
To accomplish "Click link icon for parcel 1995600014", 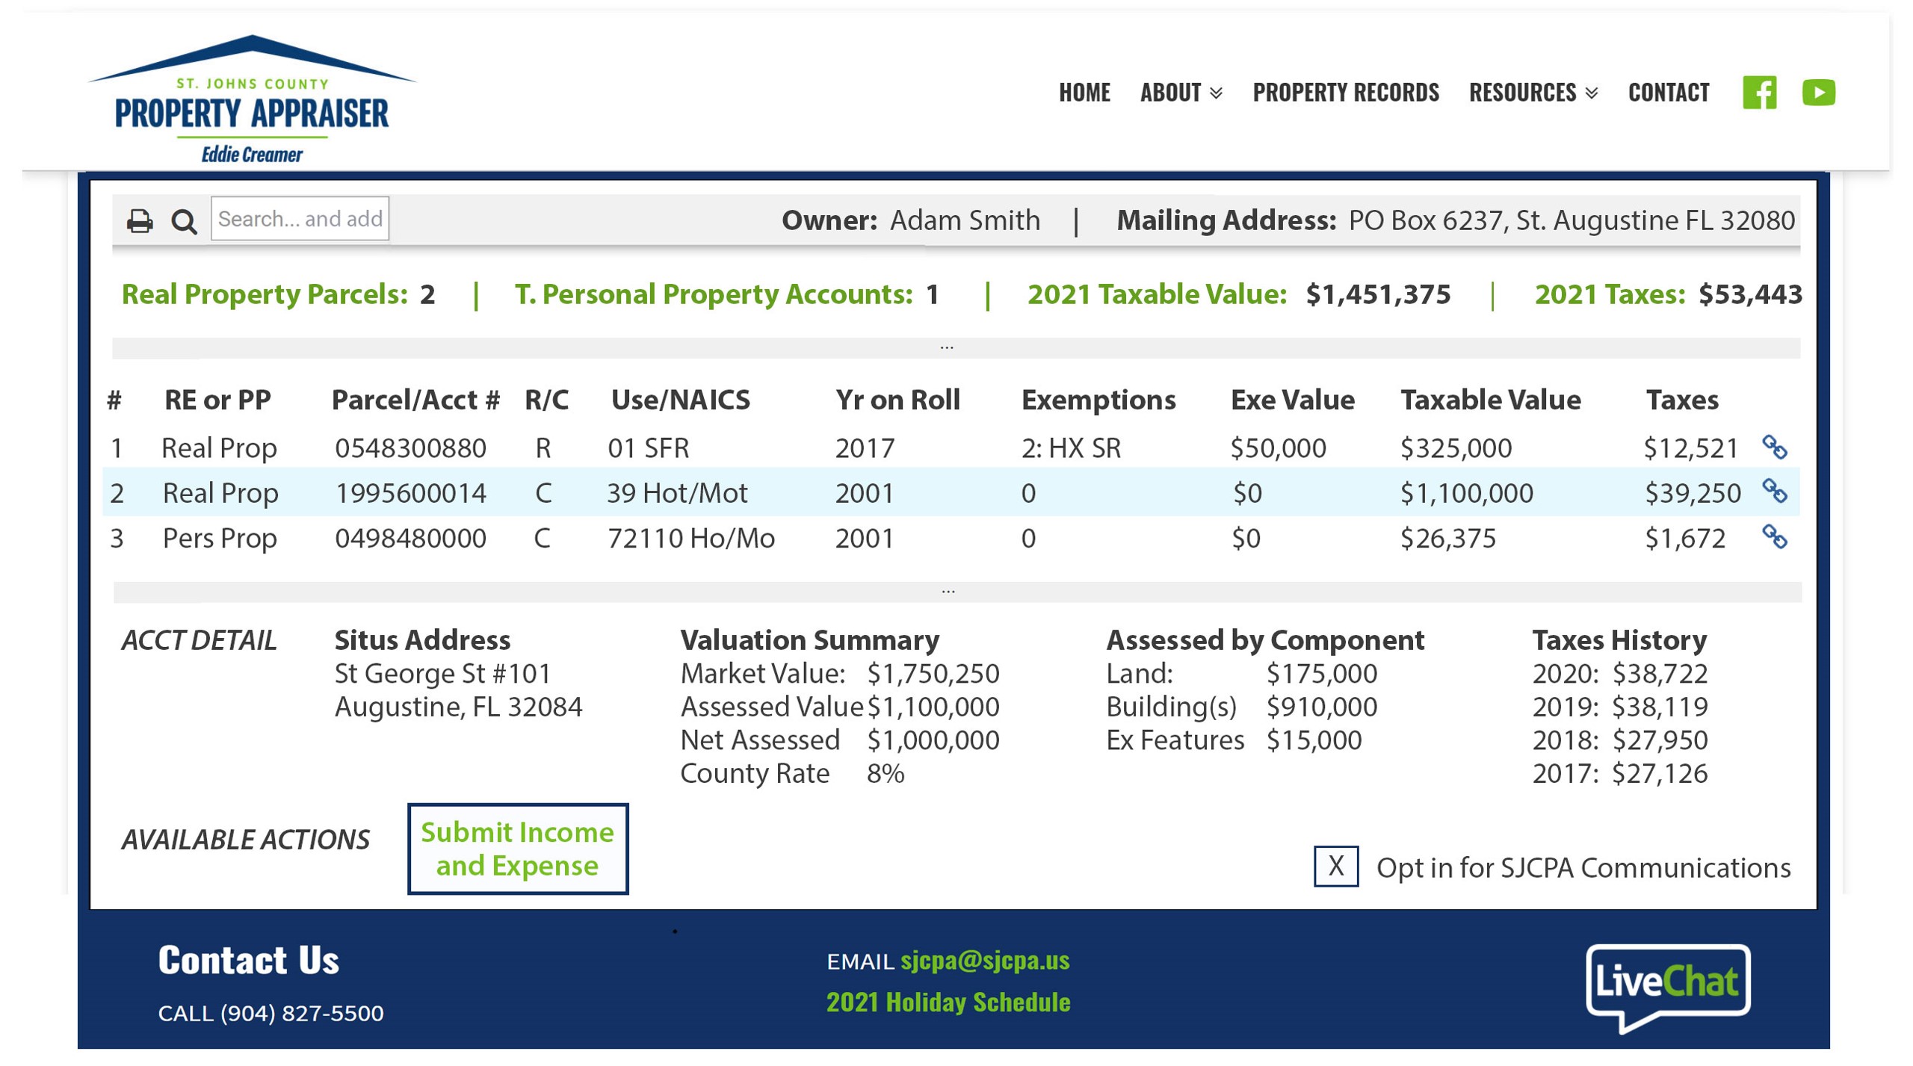I will coord(1774,492).
